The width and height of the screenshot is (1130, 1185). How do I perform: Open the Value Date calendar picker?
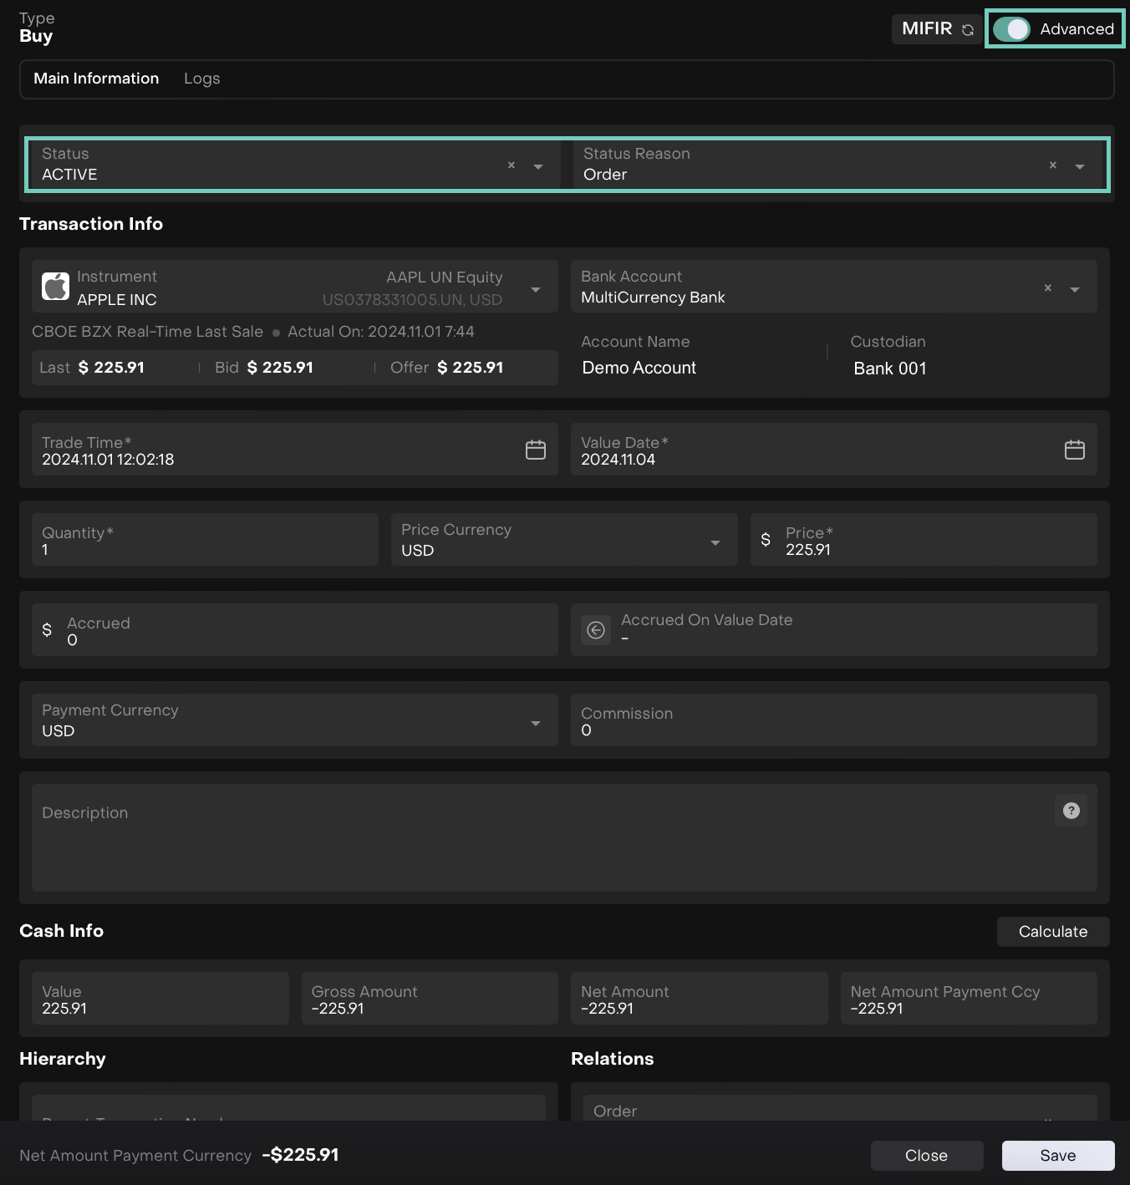[1074, 450]
